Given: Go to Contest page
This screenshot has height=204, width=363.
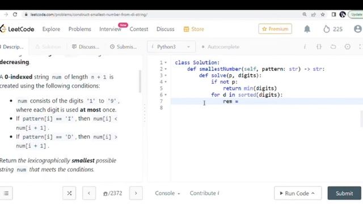Looking at the screenshot, I should [138, 29].
